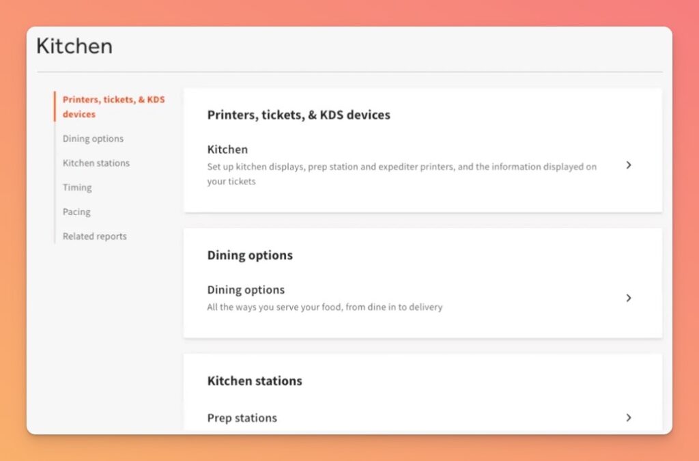Viewport: 699px width, 461px height.
Task: View Related reports
Action: point(94,236)
